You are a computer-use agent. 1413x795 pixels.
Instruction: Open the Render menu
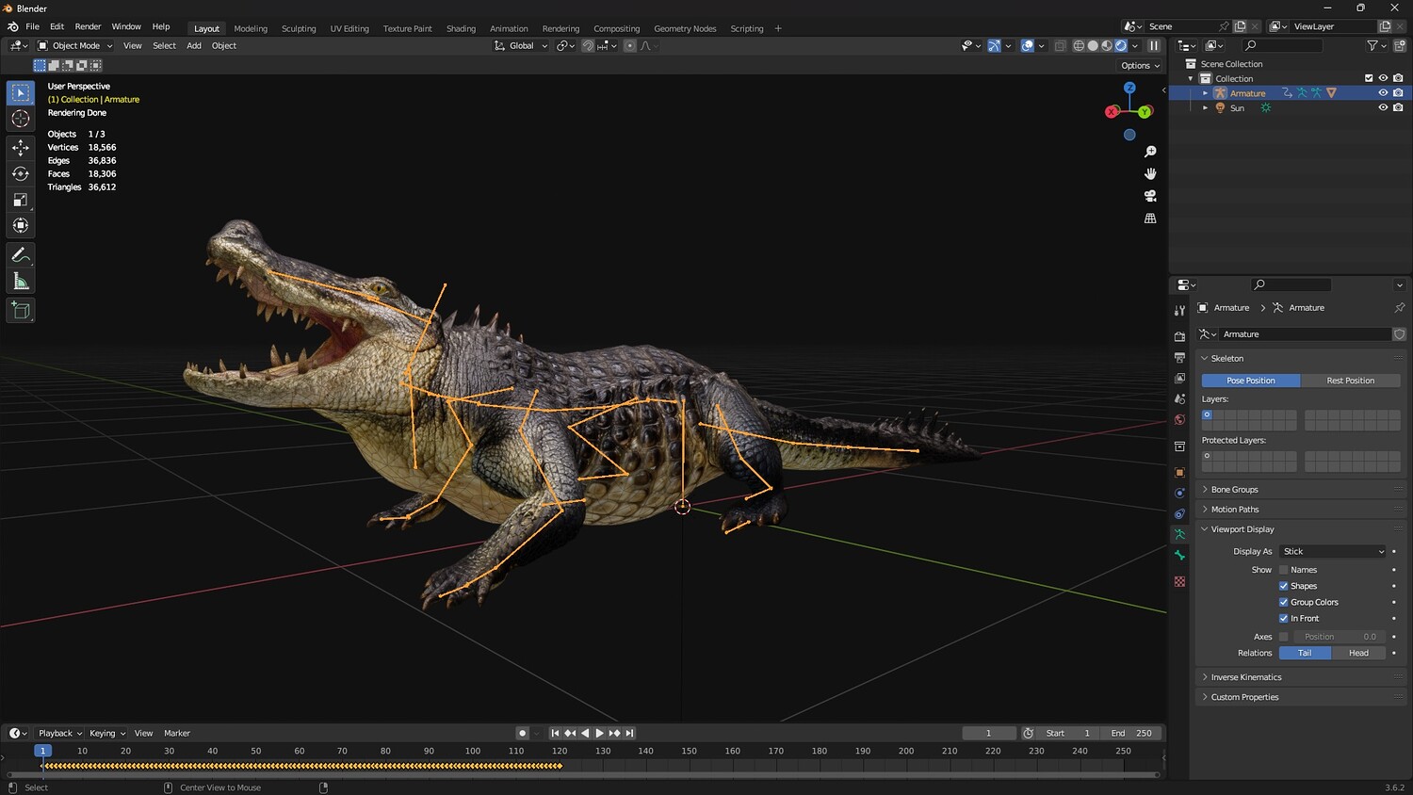click(88, 26)
